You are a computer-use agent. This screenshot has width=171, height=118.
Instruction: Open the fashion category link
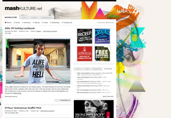click(39, 31)
